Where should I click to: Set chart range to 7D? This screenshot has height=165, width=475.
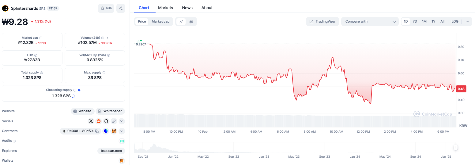click(415, 21)
